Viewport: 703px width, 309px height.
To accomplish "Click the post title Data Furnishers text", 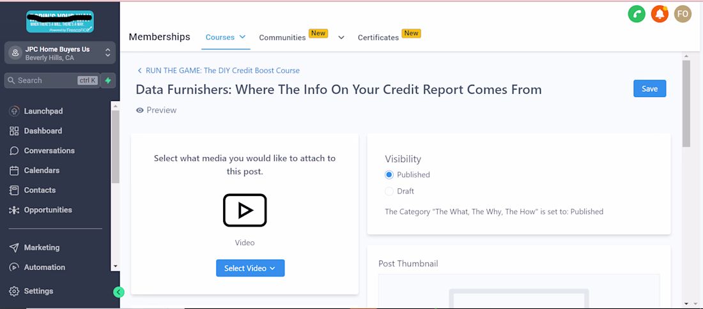I will (x=339, y=89).
